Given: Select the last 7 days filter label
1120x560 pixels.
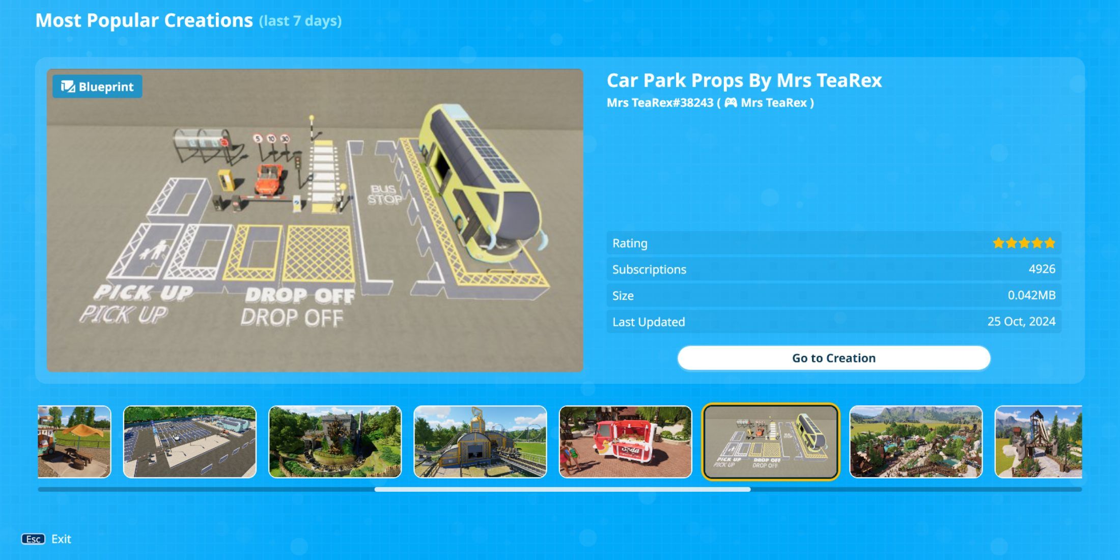Looking at the screenshot, I should [x=299, y=20].
